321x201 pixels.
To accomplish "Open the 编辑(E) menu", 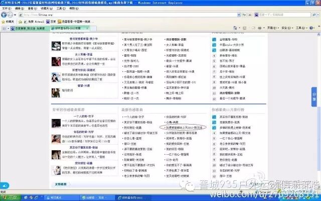I will (x=19, y=9).
